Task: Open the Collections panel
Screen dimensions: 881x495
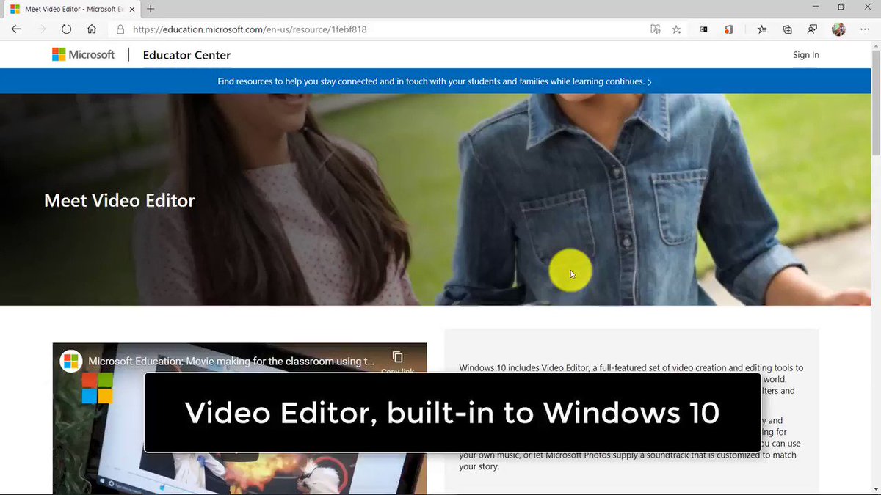Action: (x=787, y=29)
